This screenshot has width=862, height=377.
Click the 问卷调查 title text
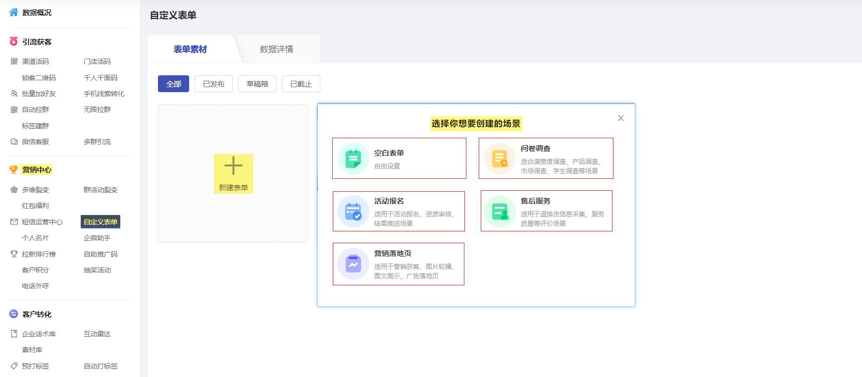[x=535, y=149]
